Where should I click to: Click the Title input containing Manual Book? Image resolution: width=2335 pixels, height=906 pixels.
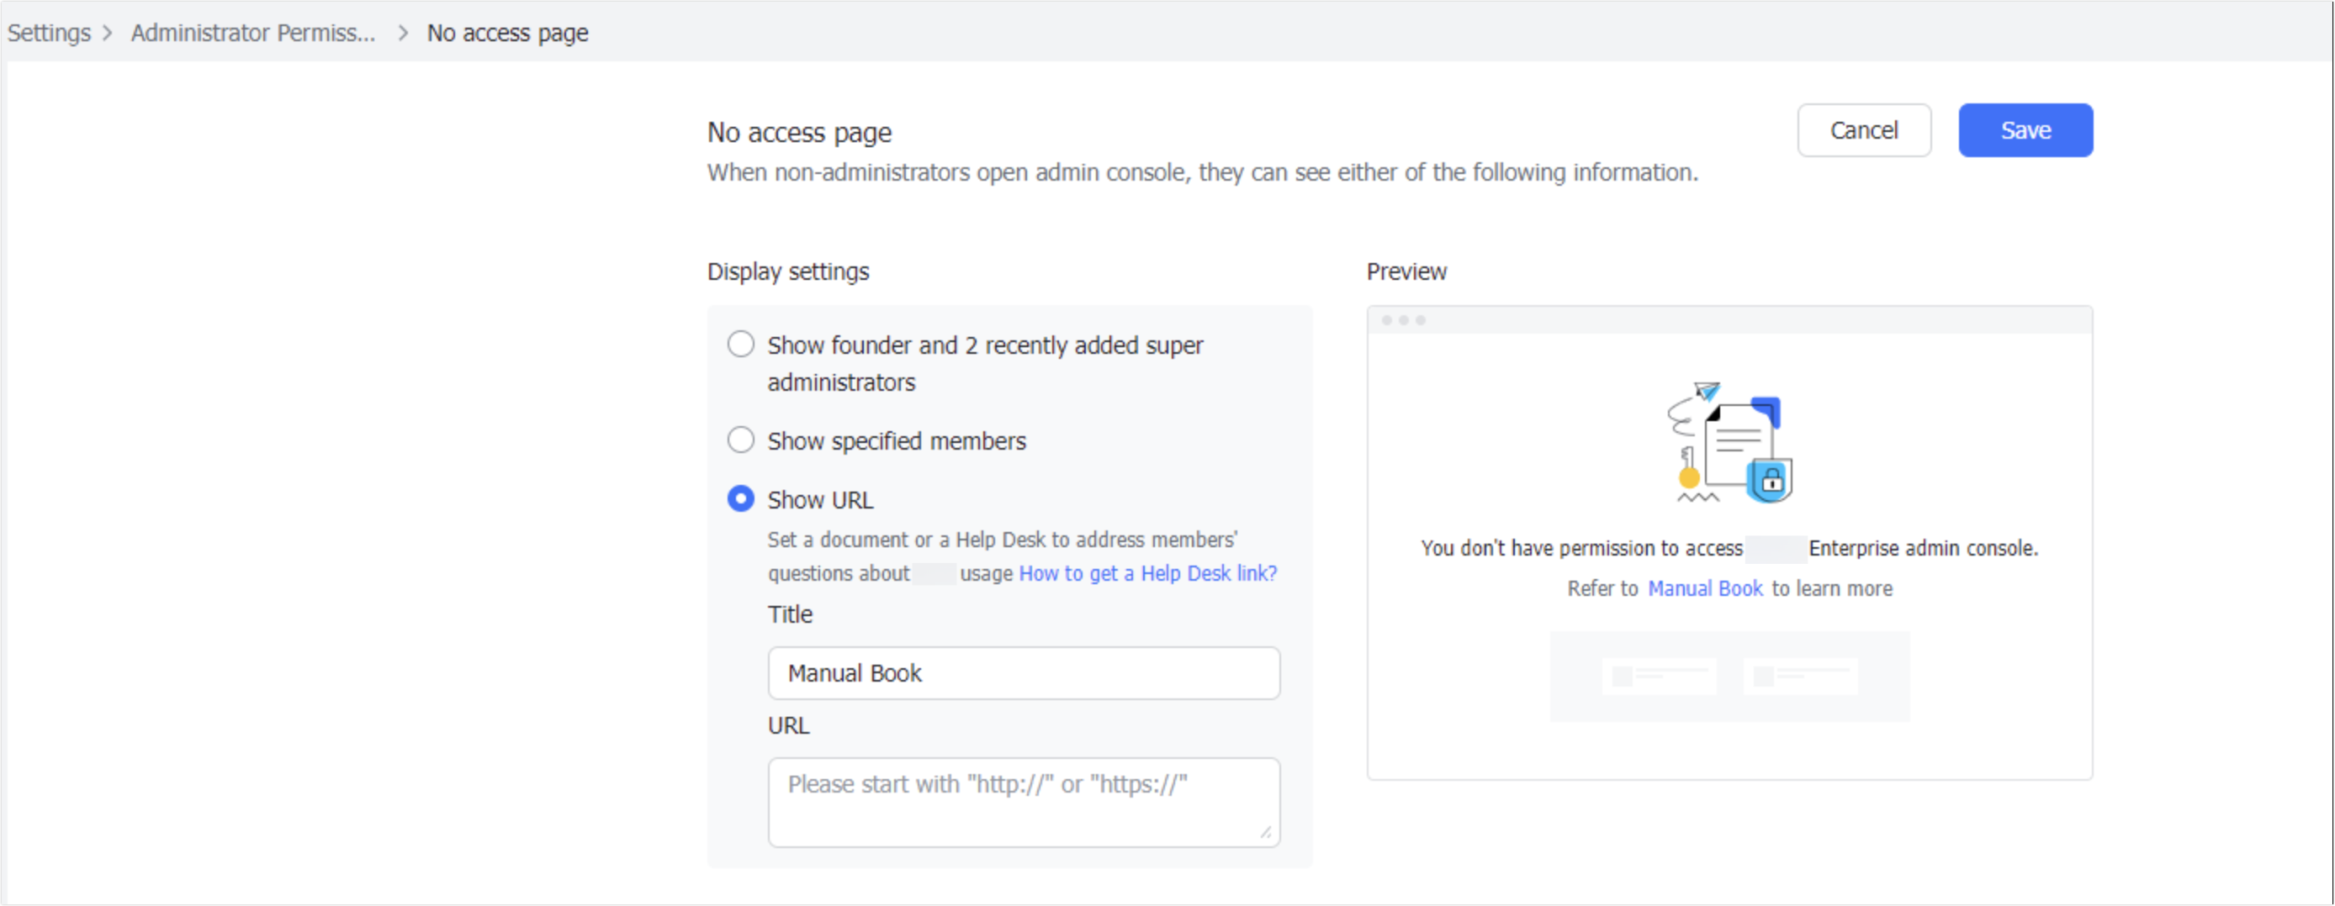coord(1024,673)
